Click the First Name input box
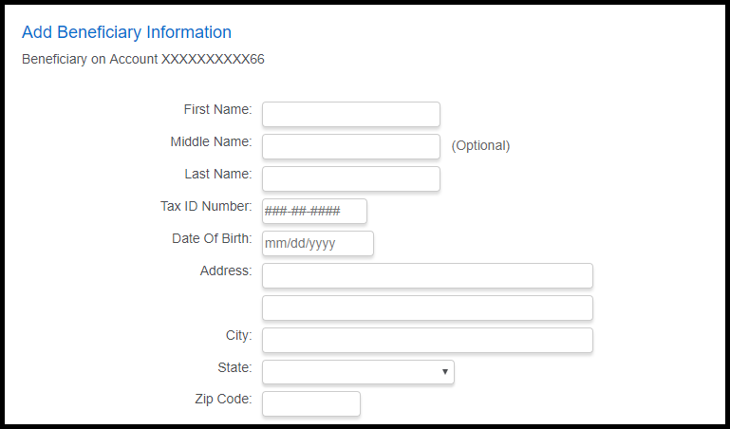 (350, 114)
